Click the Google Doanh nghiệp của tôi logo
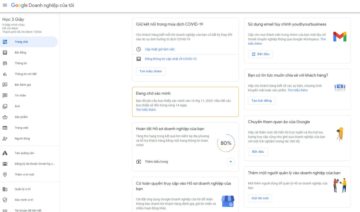The width and height of the screenshot is (360, 212). [x=42, y=5]
